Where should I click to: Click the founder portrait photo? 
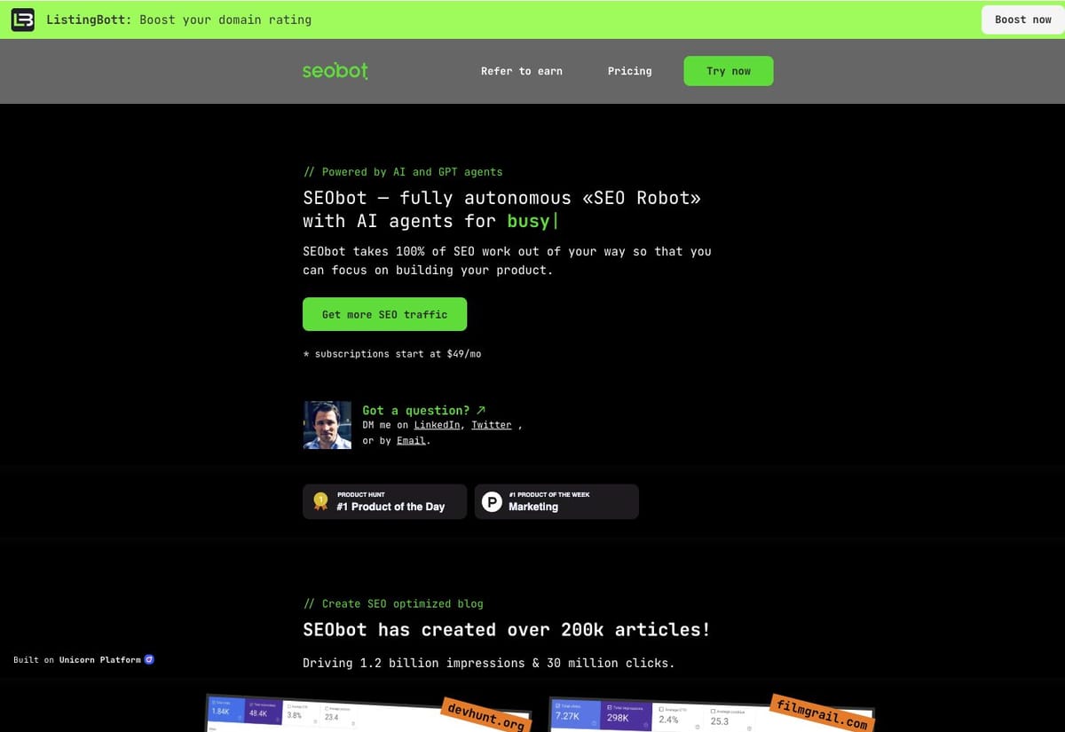pyautogui.click(x=327, y=424)
